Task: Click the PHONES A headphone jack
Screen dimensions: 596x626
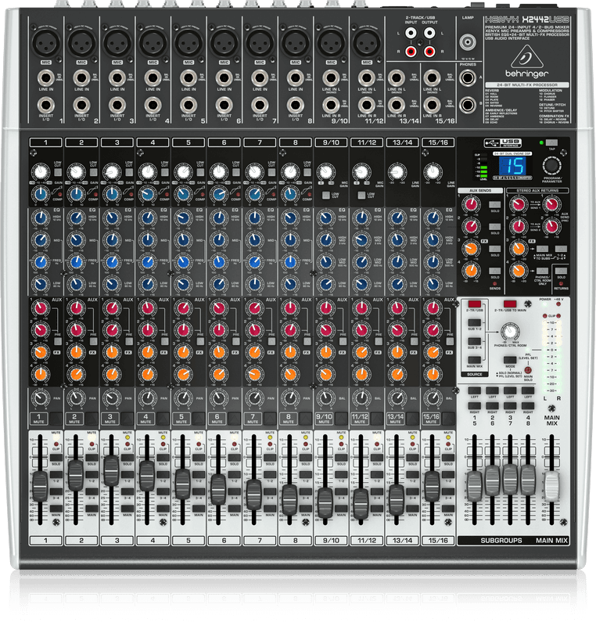Action: tap(467, 77)
